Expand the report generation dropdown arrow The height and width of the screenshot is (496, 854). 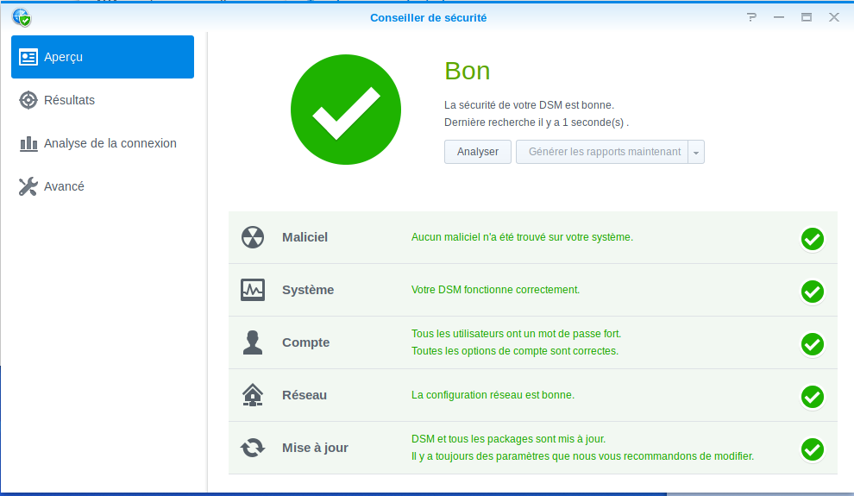697,153
